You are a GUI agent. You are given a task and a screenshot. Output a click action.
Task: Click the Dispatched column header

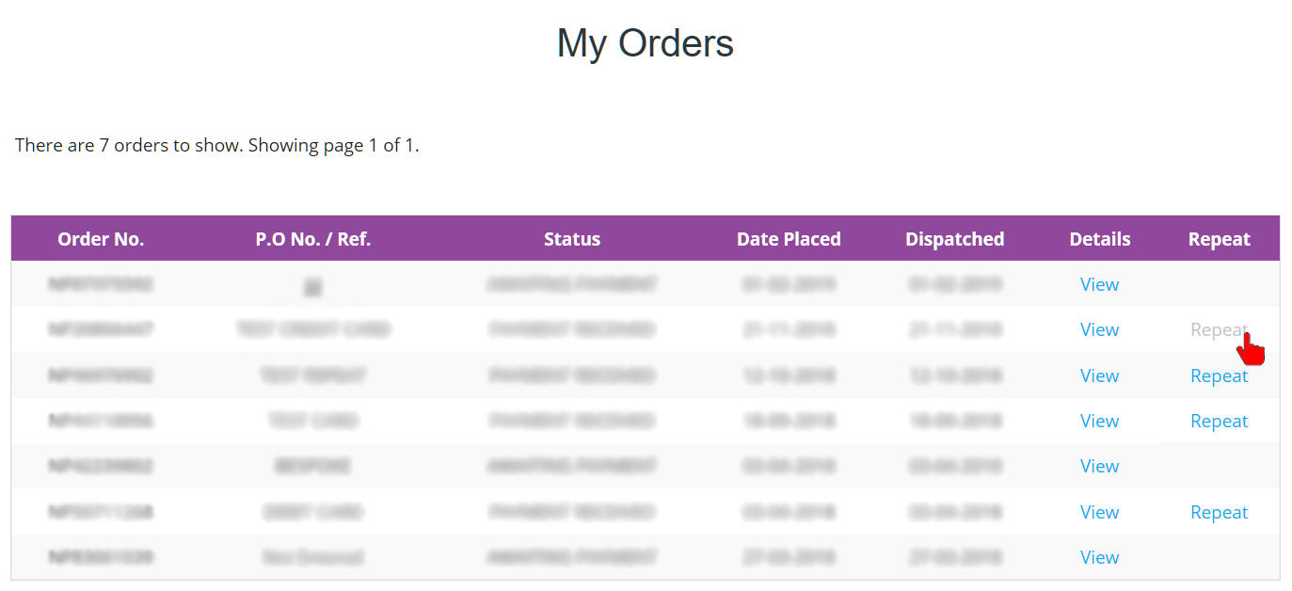pos(954,238)
